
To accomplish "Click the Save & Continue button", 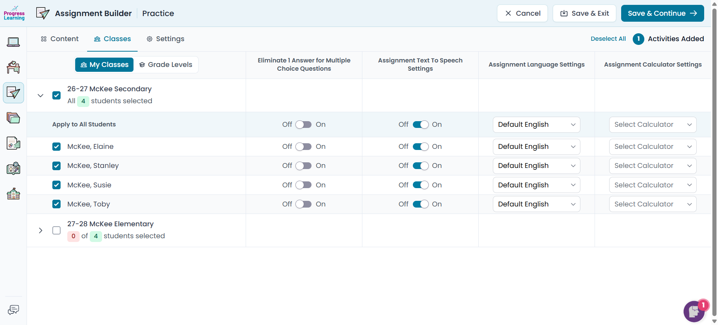I will (662, 13).
